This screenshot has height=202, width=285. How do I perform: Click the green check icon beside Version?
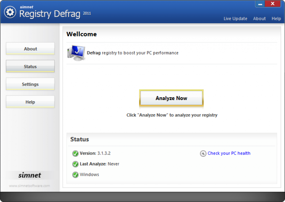point(75,153)
